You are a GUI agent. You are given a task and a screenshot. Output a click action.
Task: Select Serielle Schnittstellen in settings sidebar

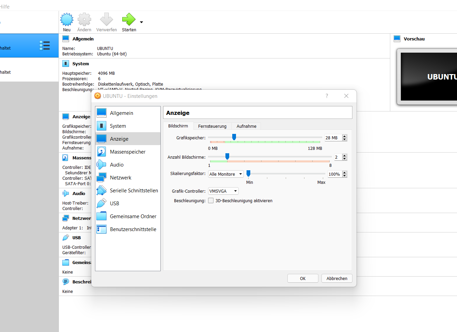point(128,190)
